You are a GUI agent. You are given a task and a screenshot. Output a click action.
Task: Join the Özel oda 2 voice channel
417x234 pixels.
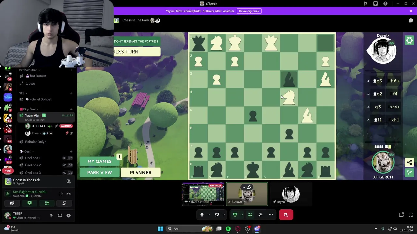pos(46,165)
